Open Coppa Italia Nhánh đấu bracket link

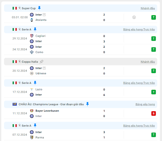[148, 62]
